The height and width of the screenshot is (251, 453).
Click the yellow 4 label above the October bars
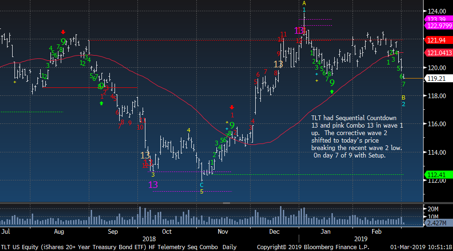click(189, 130)
